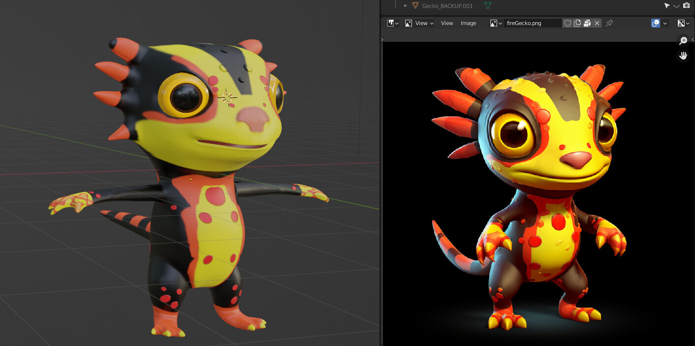Open the Image menu in the header
The height and width of the screenshot is (346, 695).
(x=468, y=23)
